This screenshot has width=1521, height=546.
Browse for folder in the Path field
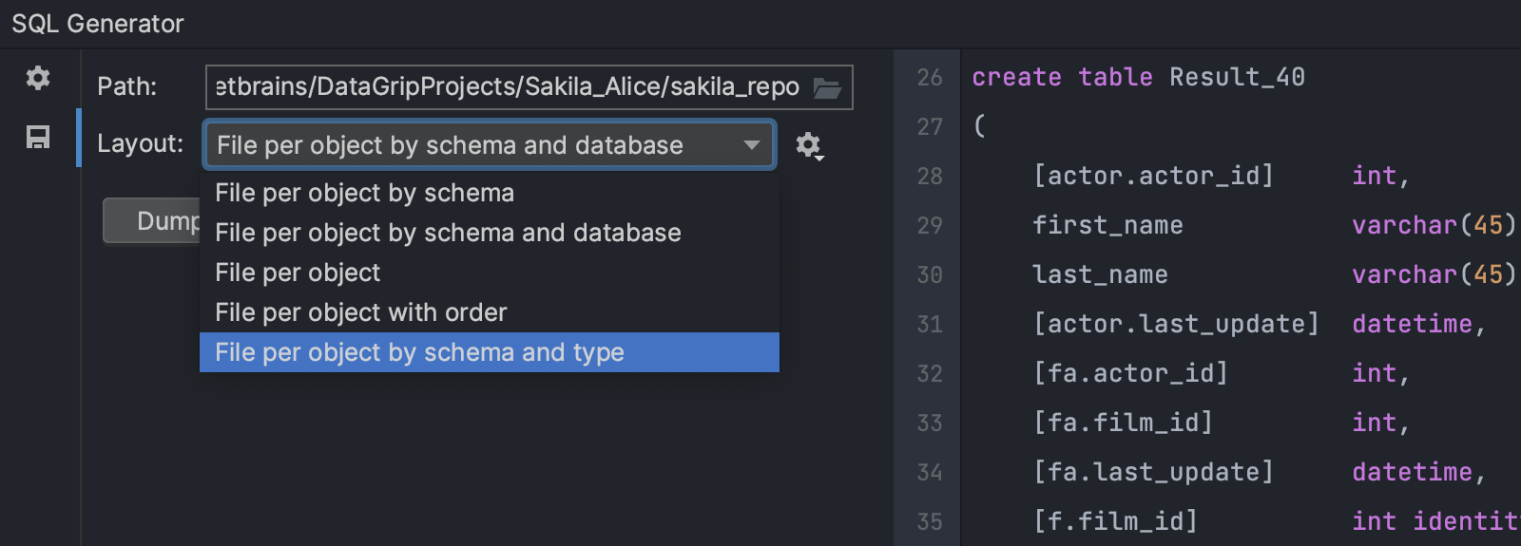tap(827, 88)
